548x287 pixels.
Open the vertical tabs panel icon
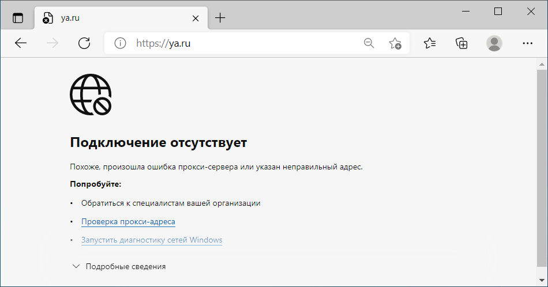click(x=18, y=18)
